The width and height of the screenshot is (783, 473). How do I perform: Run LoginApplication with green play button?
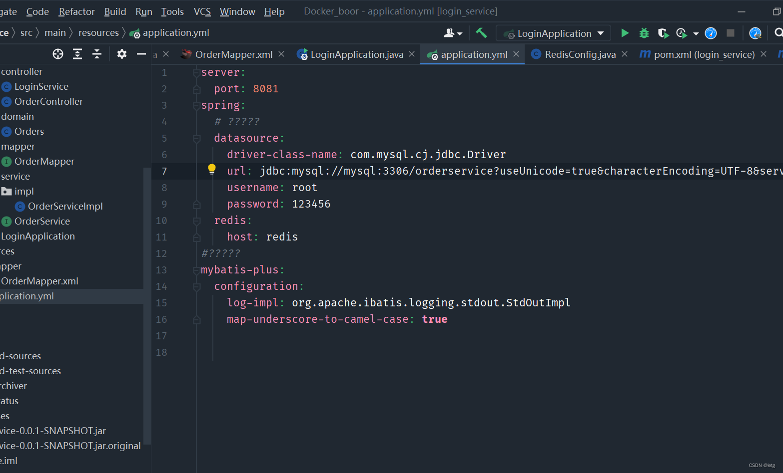point(625,33)
